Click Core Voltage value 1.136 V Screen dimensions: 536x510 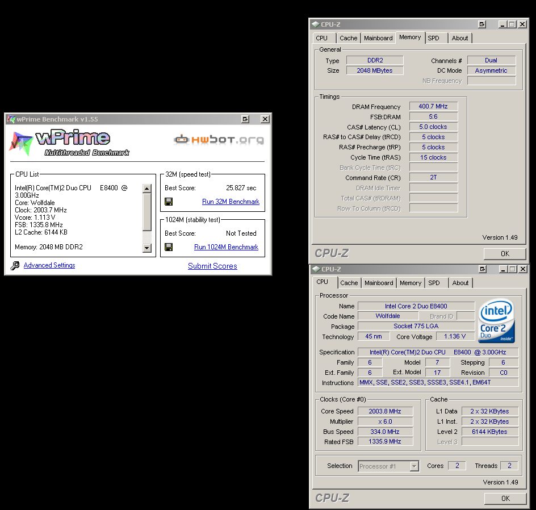point(455,336)
